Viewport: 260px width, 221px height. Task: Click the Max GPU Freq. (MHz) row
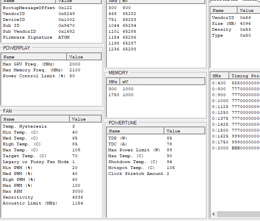pyautogui.click(x=52, y=64)
